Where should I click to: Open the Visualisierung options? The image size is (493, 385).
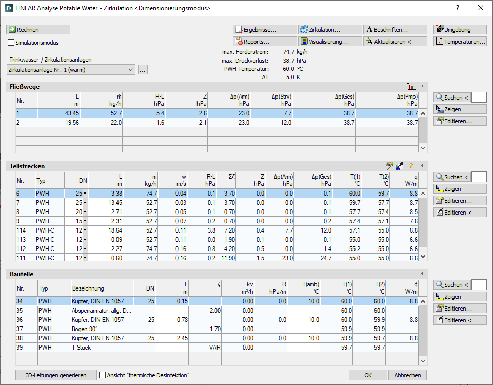330,41
